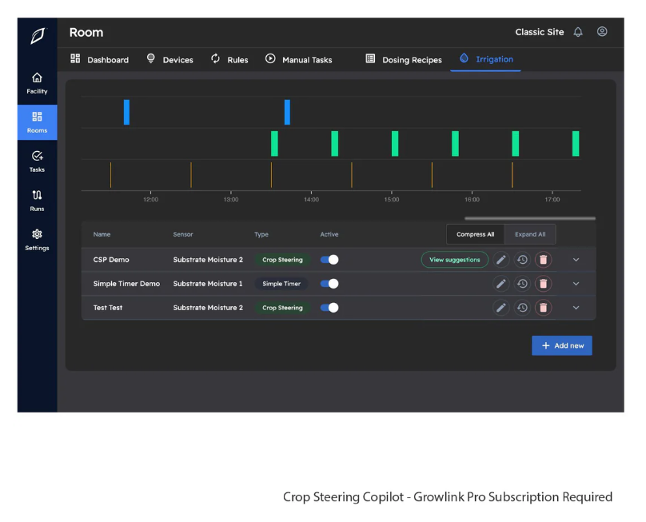Click the View suggestions button

click(x=455, y=260)
